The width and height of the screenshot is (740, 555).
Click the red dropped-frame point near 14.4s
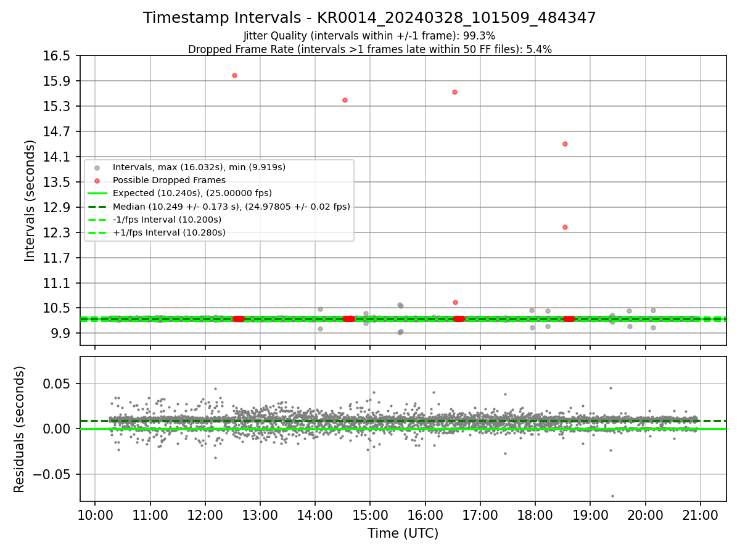(x=565, y=144)
